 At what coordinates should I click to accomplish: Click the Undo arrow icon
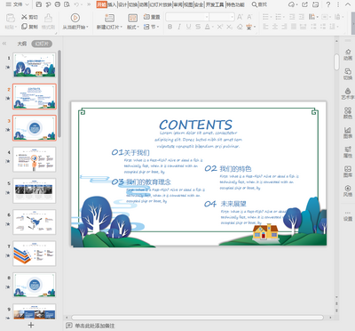click(x=77, y=4)
